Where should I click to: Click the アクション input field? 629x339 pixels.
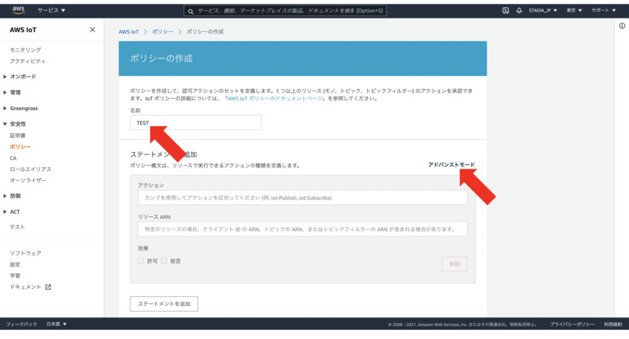click(302, 198)
